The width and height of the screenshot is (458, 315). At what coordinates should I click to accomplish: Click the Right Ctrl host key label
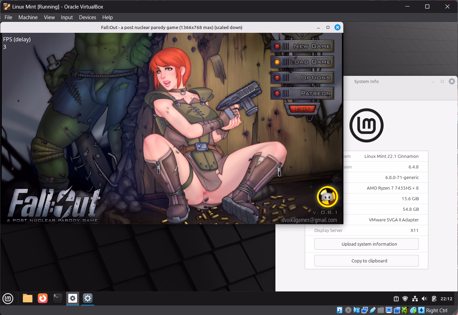[x=436, y=310]
